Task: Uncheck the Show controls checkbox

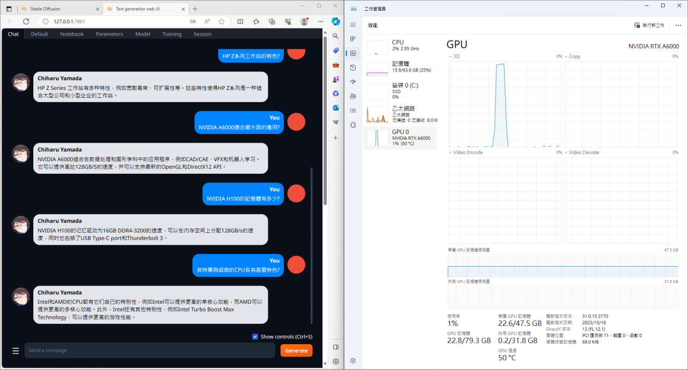Action: (255, 337)
